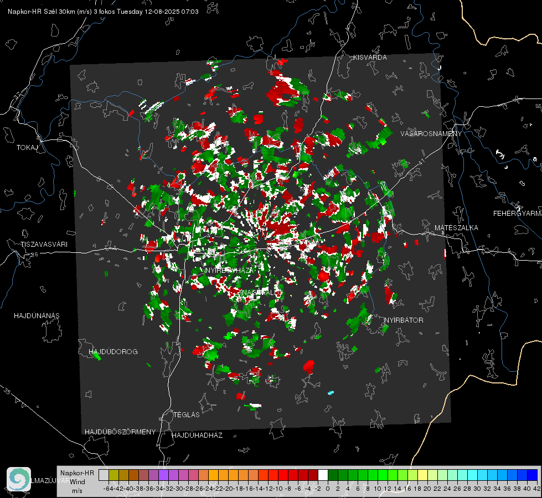Viewport: 542px width, 498px height.
Task: Click the FEHÉRGYARMAT label at the map's edge
Action: 518,214
